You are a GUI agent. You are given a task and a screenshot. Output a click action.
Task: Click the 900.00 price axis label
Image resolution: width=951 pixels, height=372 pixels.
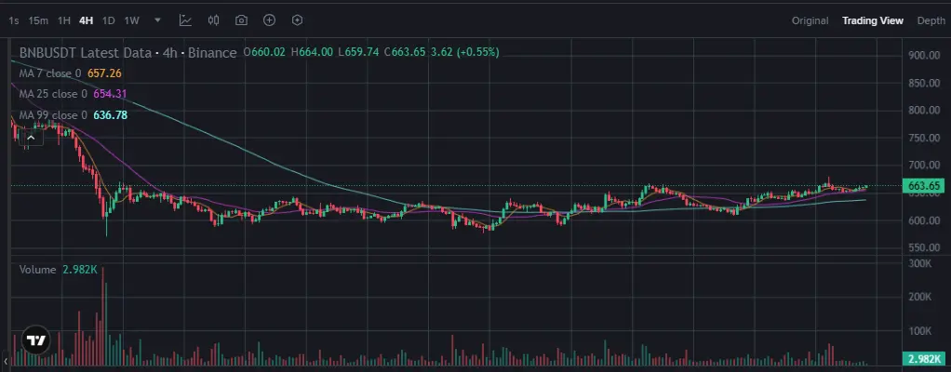(x=924, y=55)
